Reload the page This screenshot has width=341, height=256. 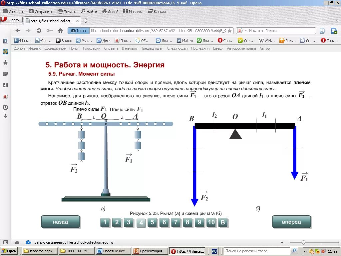click(39, 31)
